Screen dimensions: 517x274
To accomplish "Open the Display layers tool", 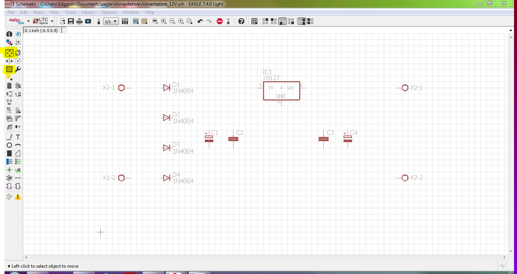I will [9, 42].
